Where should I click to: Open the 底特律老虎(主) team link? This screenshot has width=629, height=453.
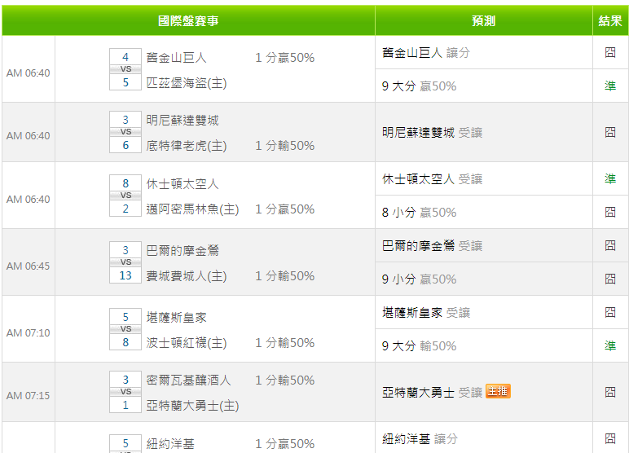[x=186, y=146]
